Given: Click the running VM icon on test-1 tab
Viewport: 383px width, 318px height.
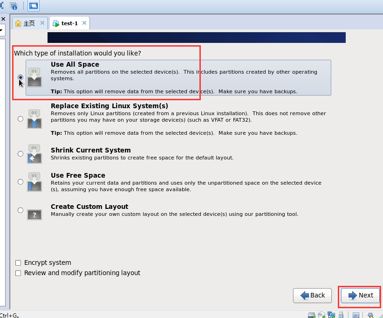Looking at the screenshot, I should tap(56, 23).
